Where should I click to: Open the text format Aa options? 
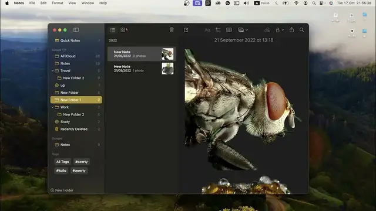click(207, 30)
